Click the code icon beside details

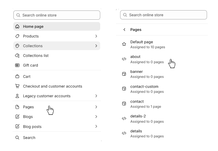(x=124, y=133)
